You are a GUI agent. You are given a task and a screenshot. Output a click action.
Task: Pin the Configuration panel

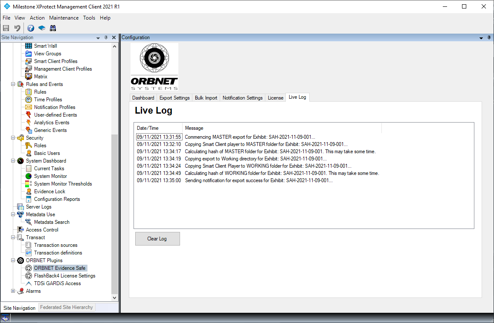pos(489,37)
